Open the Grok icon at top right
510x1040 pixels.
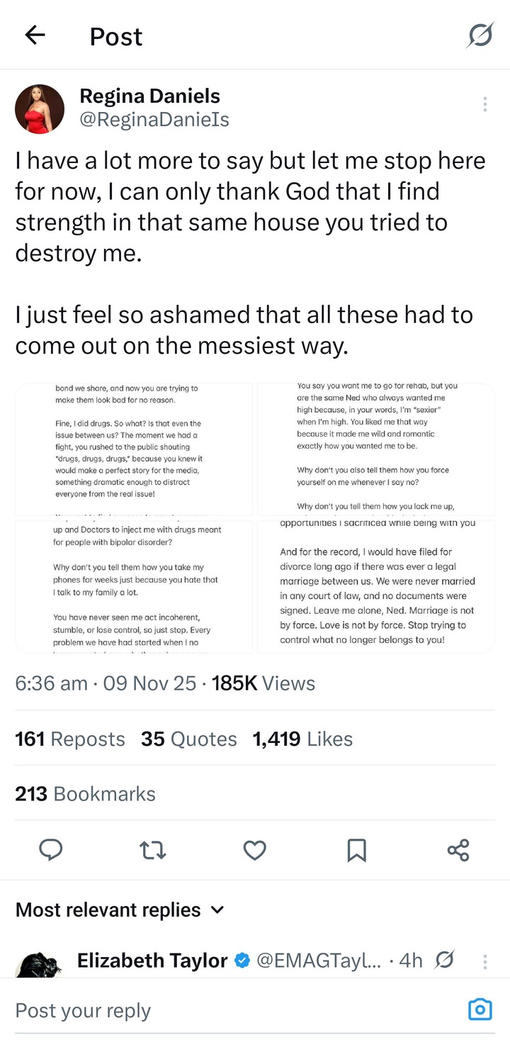(x=480, y=35)
